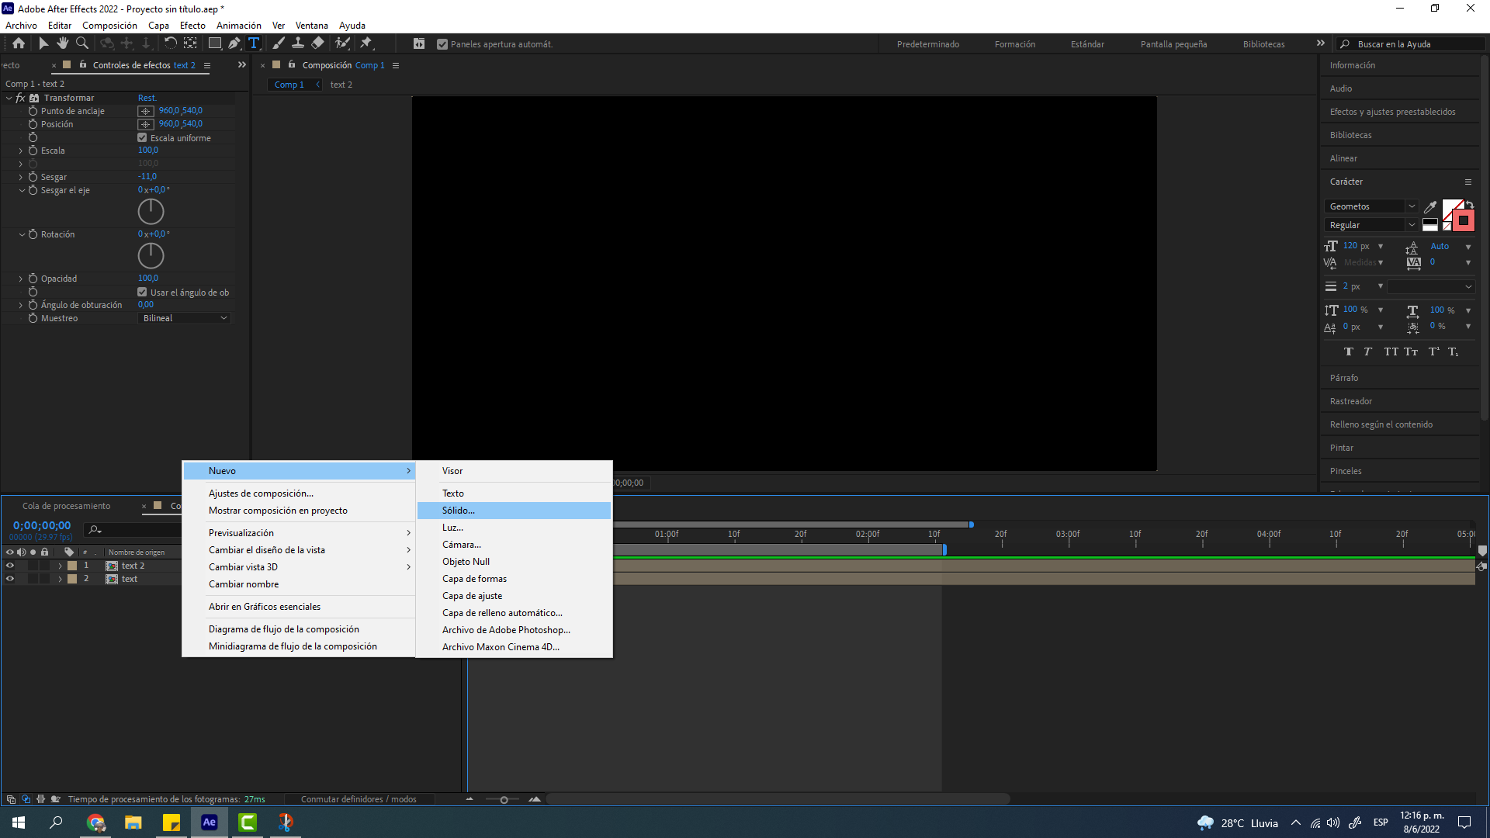Apply Faux Bold text style
This screenshot has height=838, width=1490.
tap(1349, 351)
